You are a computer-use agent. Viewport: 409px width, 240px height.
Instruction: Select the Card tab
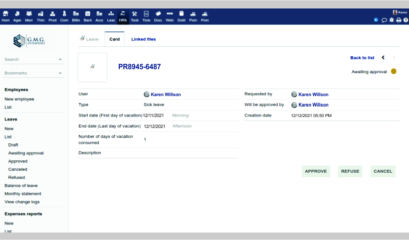pyautogui.click(x=114, y=39)
